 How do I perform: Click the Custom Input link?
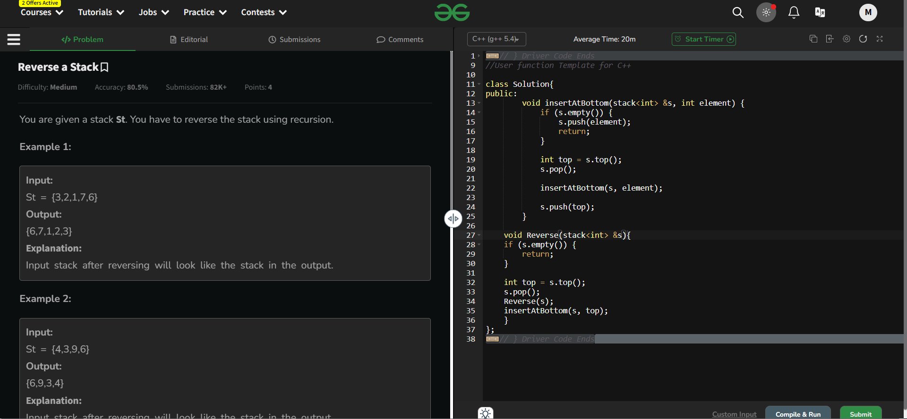pos(734,414)
